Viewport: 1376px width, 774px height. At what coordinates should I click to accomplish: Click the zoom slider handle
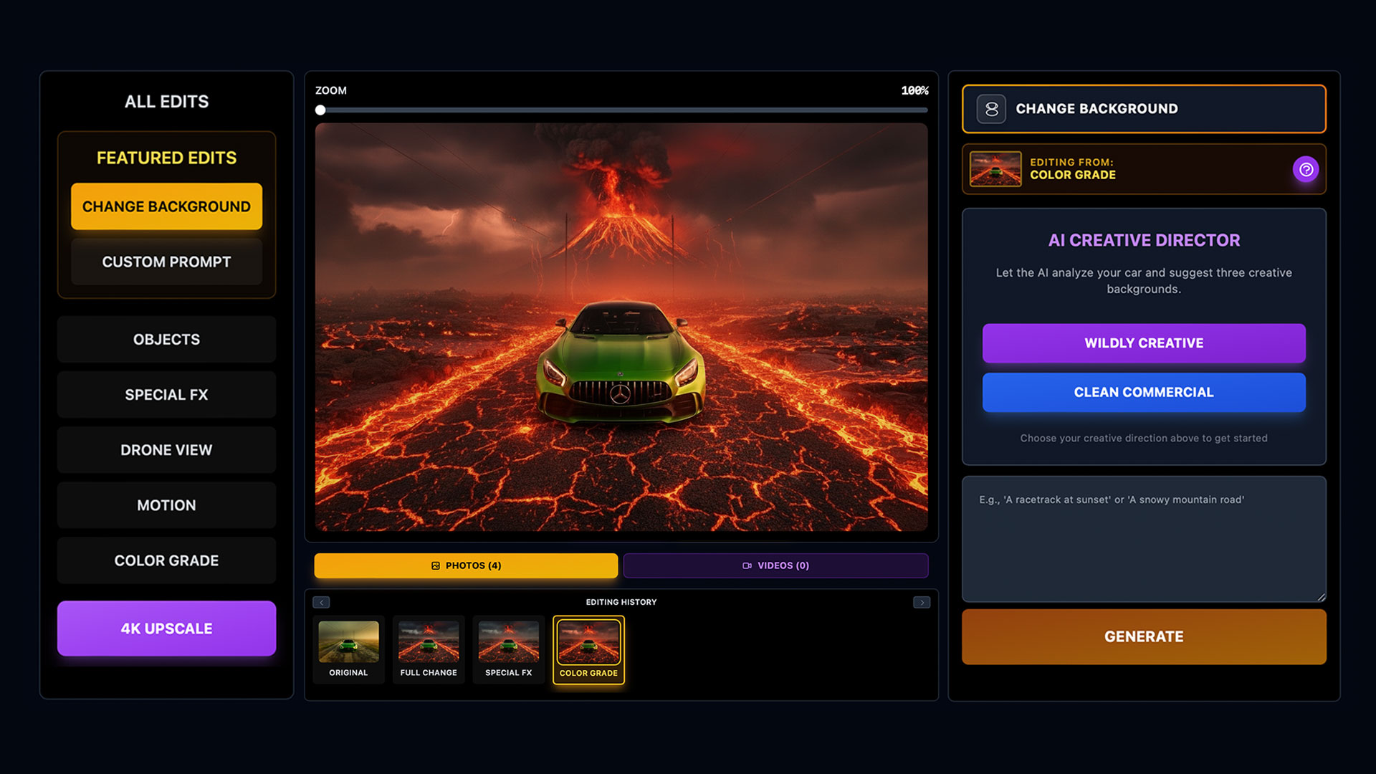[320, 110]
